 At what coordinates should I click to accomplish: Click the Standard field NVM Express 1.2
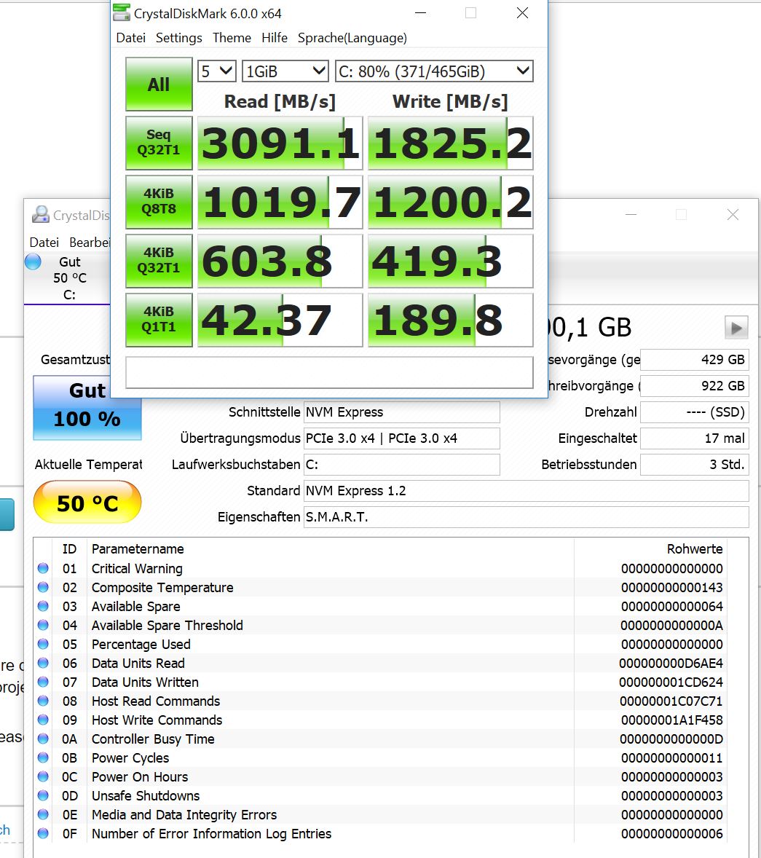pos(526,491)
